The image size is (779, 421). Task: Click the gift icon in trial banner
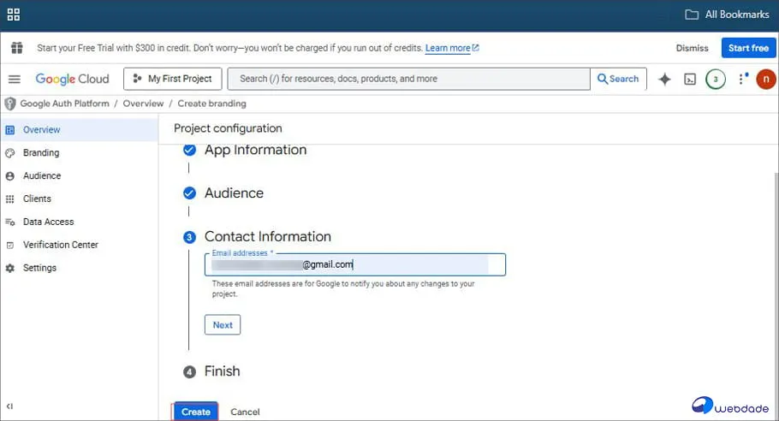click(x=15, y=48)
